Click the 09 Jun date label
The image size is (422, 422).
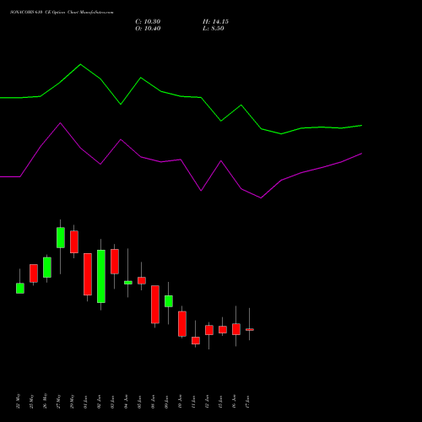point(167,402)
